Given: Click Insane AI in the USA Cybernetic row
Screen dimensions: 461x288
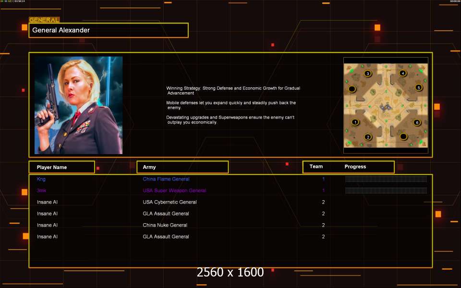Looking at the screenshot, I should (x=48, y=202).
